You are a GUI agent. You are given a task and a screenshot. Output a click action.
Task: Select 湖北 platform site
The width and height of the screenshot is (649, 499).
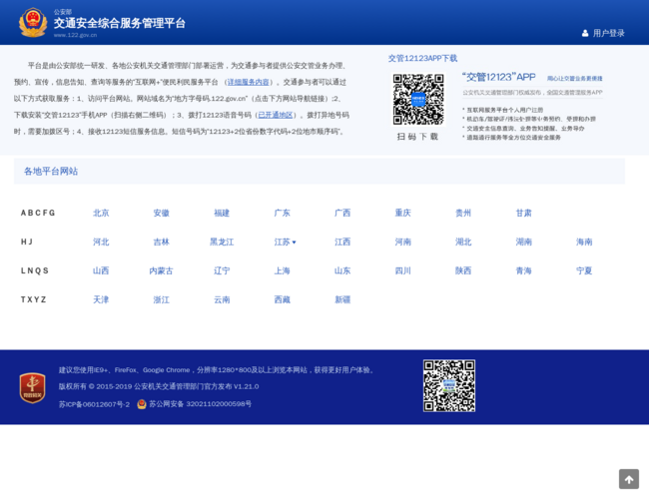click(x=463, y=242)
